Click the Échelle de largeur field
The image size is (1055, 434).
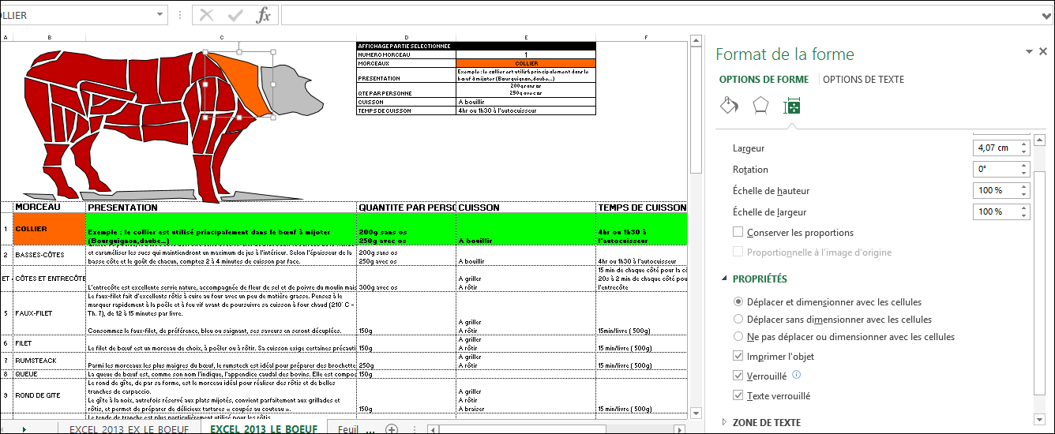(997, 211)
